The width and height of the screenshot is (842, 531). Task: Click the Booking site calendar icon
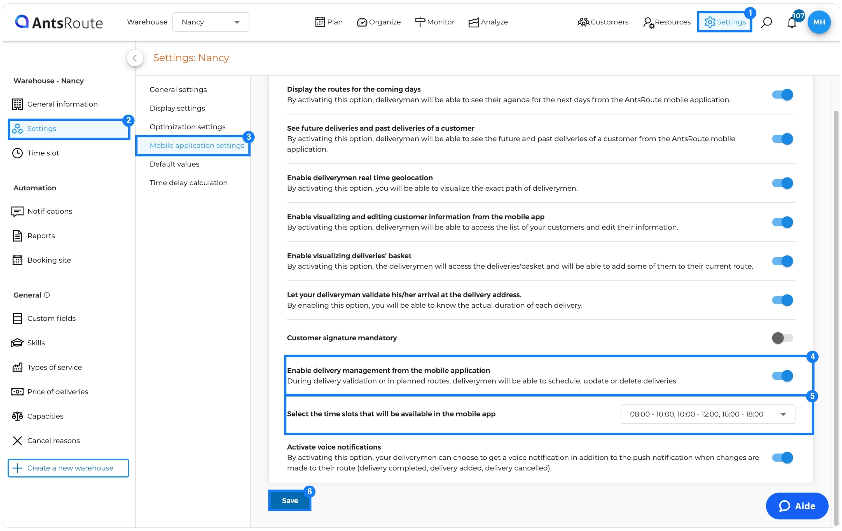coord(17,260)
